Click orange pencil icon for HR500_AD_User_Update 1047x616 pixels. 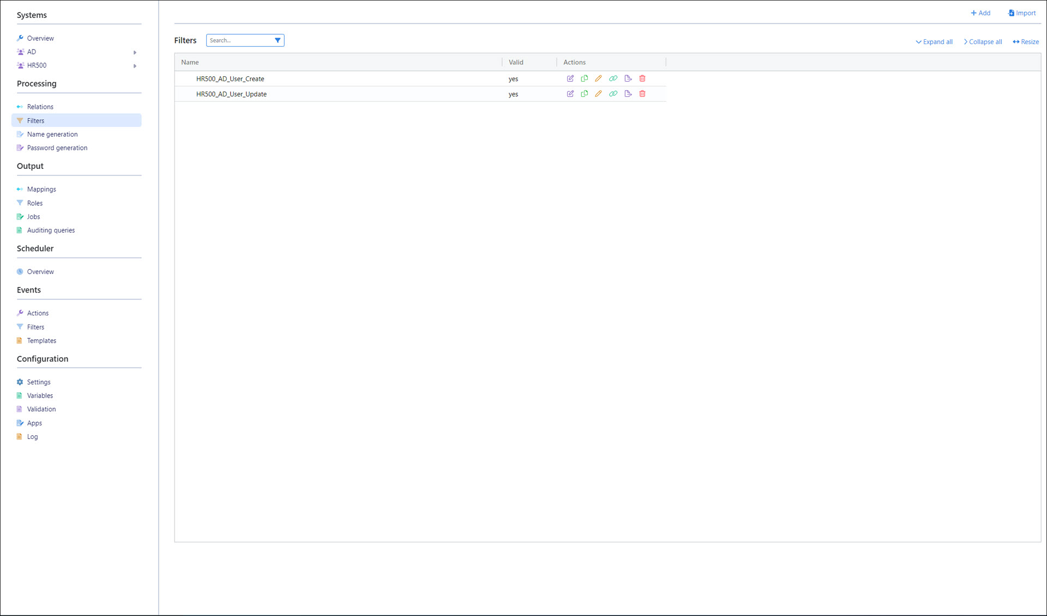click(x=598, y=94)
